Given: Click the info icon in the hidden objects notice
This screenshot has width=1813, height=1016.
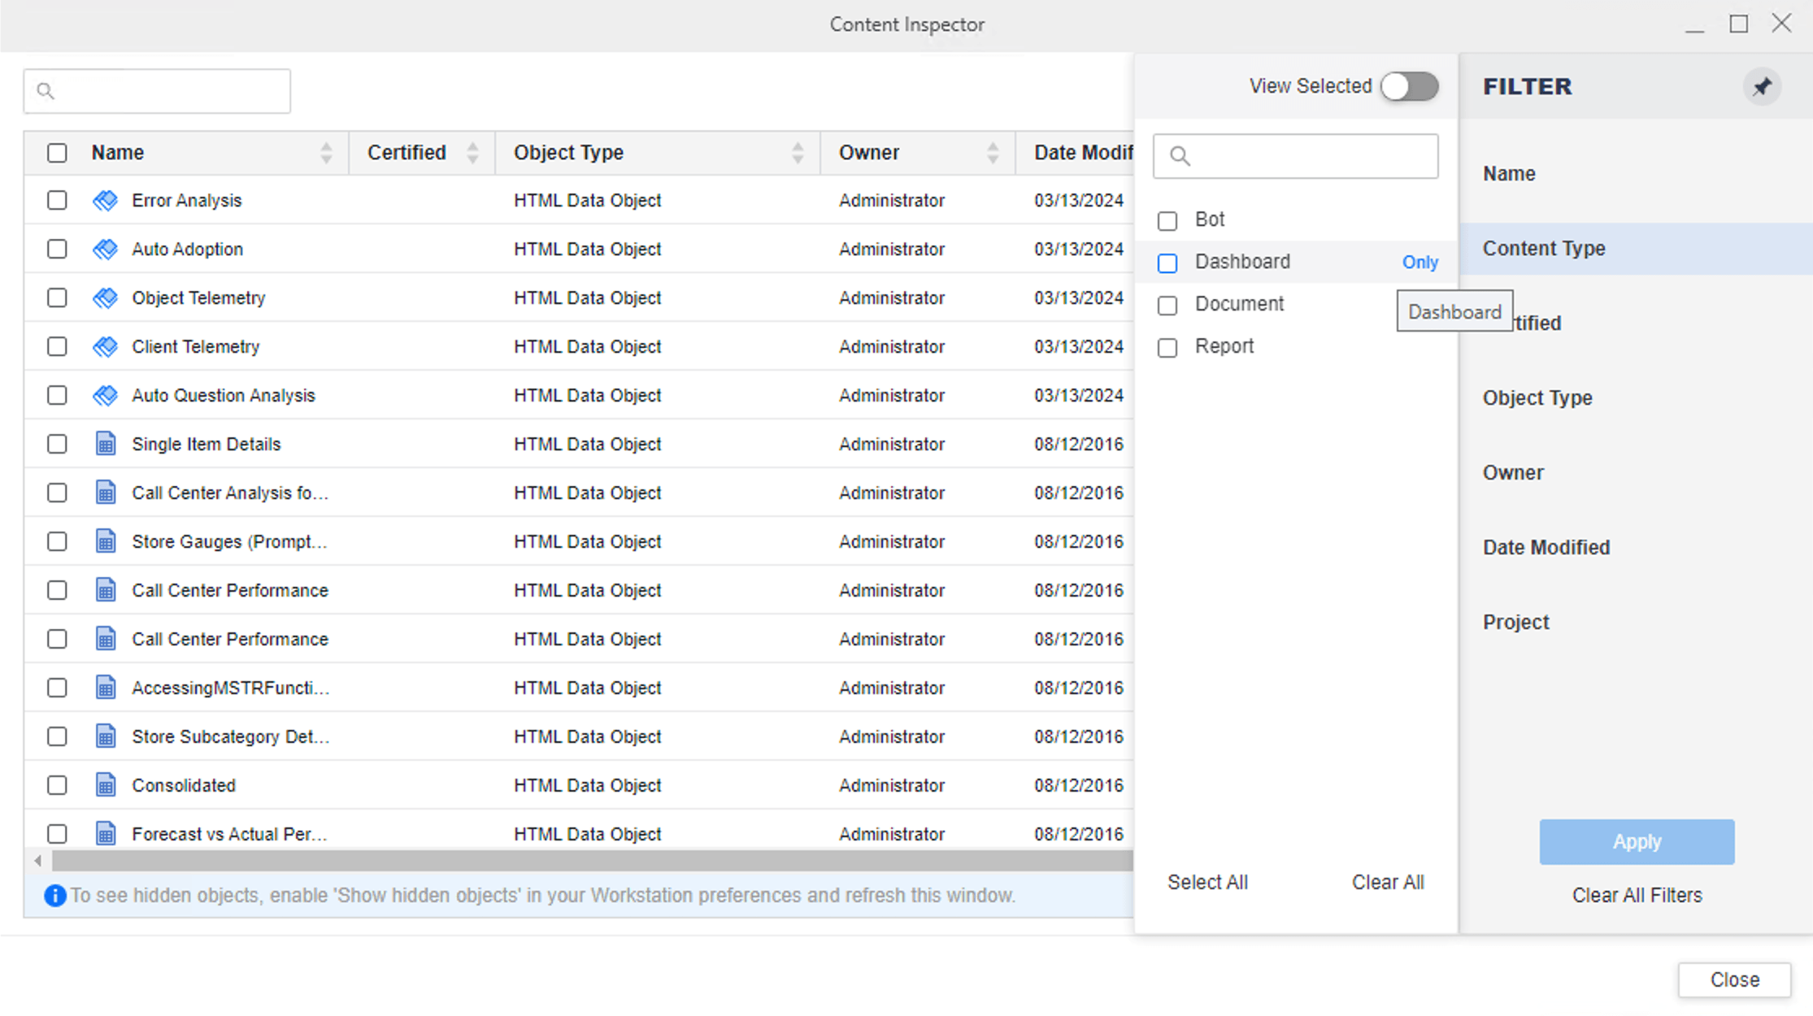Looking at the screenshot, I should click(x=54, y=896).
